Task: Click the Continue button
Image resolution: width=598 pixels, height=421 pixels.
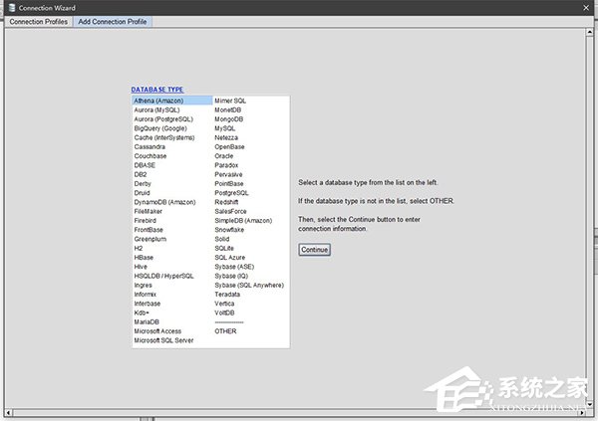Action: [315, 250]
